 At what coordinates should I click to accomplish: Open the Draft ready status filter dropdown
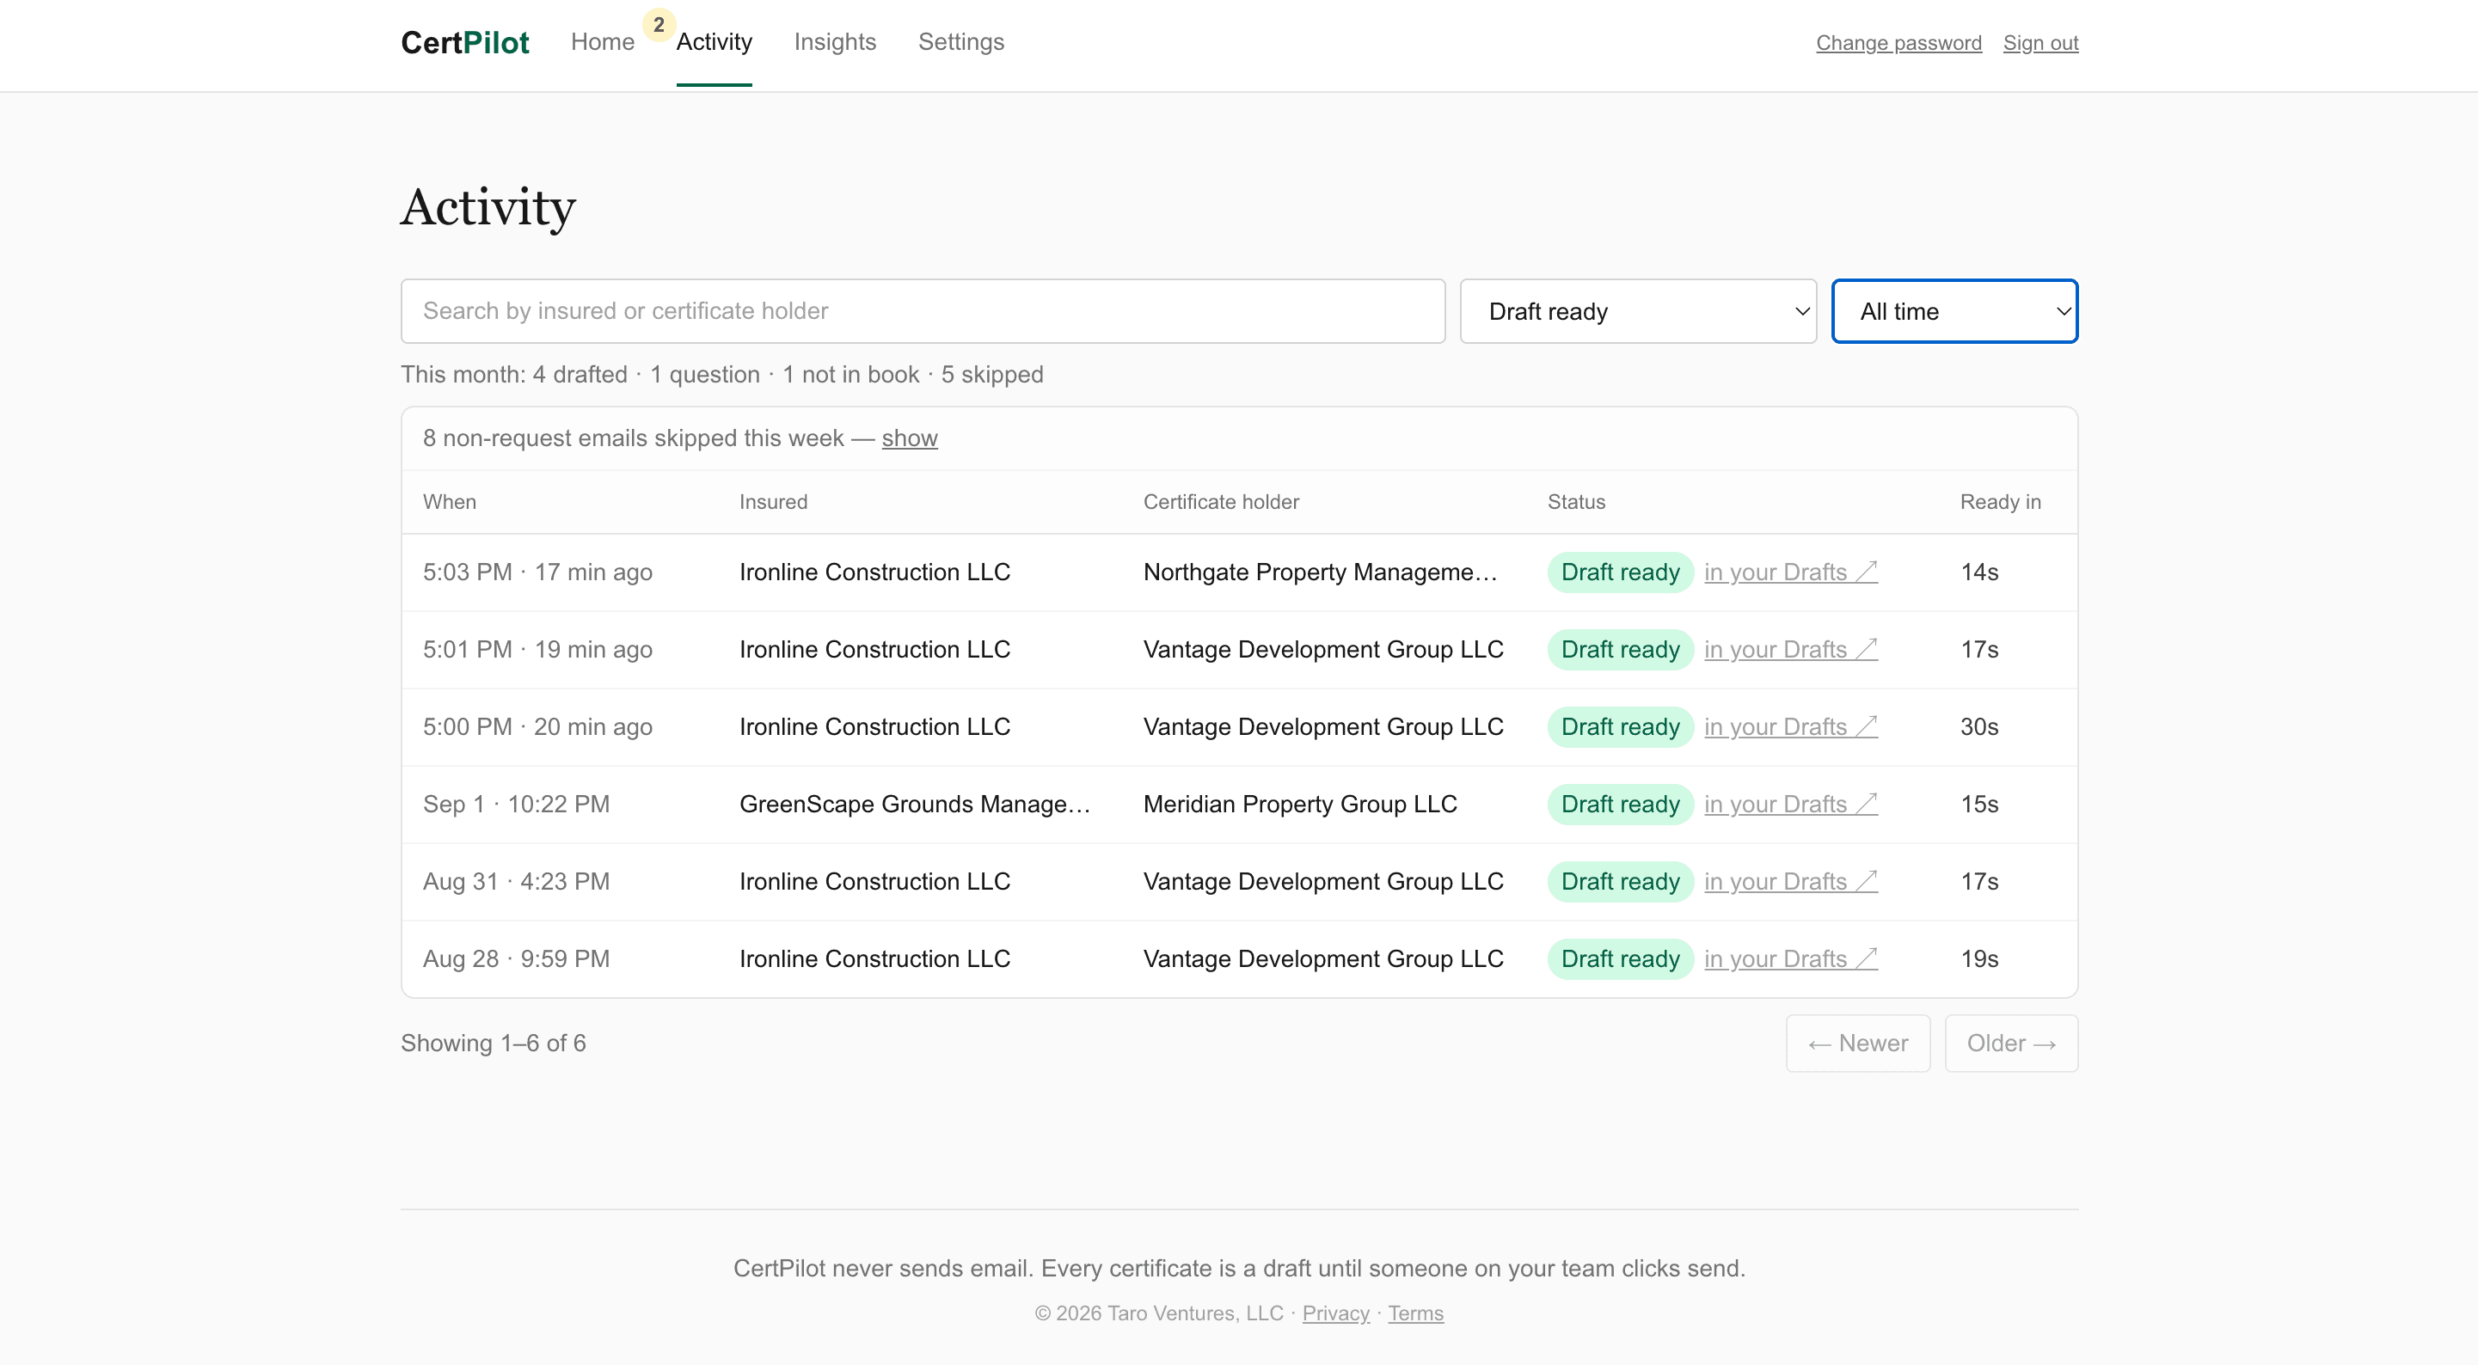coord(1637,310)
